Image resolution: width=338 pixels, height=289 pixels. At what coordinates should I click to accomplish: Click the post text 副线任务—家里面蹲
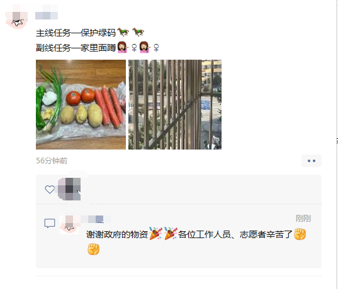(76, 48)
